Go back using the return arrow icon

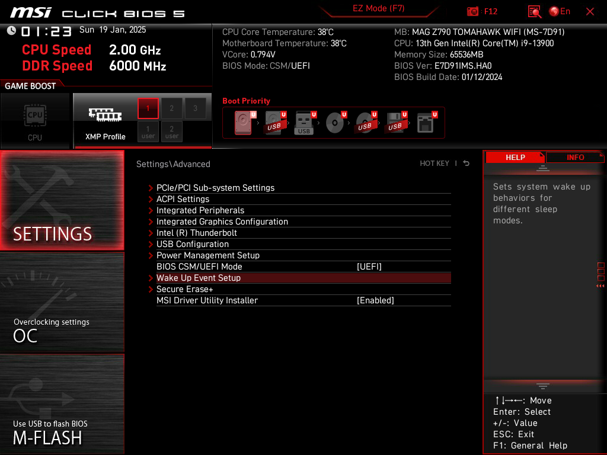tap(467, 164)
